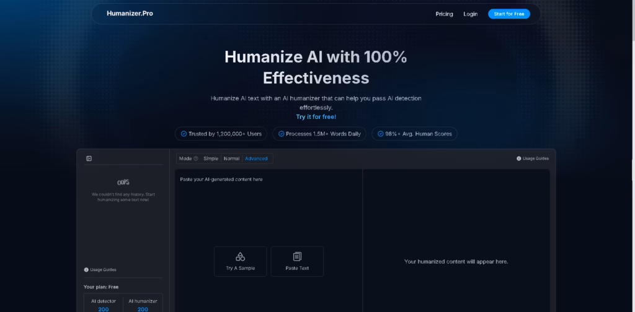The height and width of the screenshot is (312, 635).
Task: Click the OOPS empty history heading
Action: 123,182
